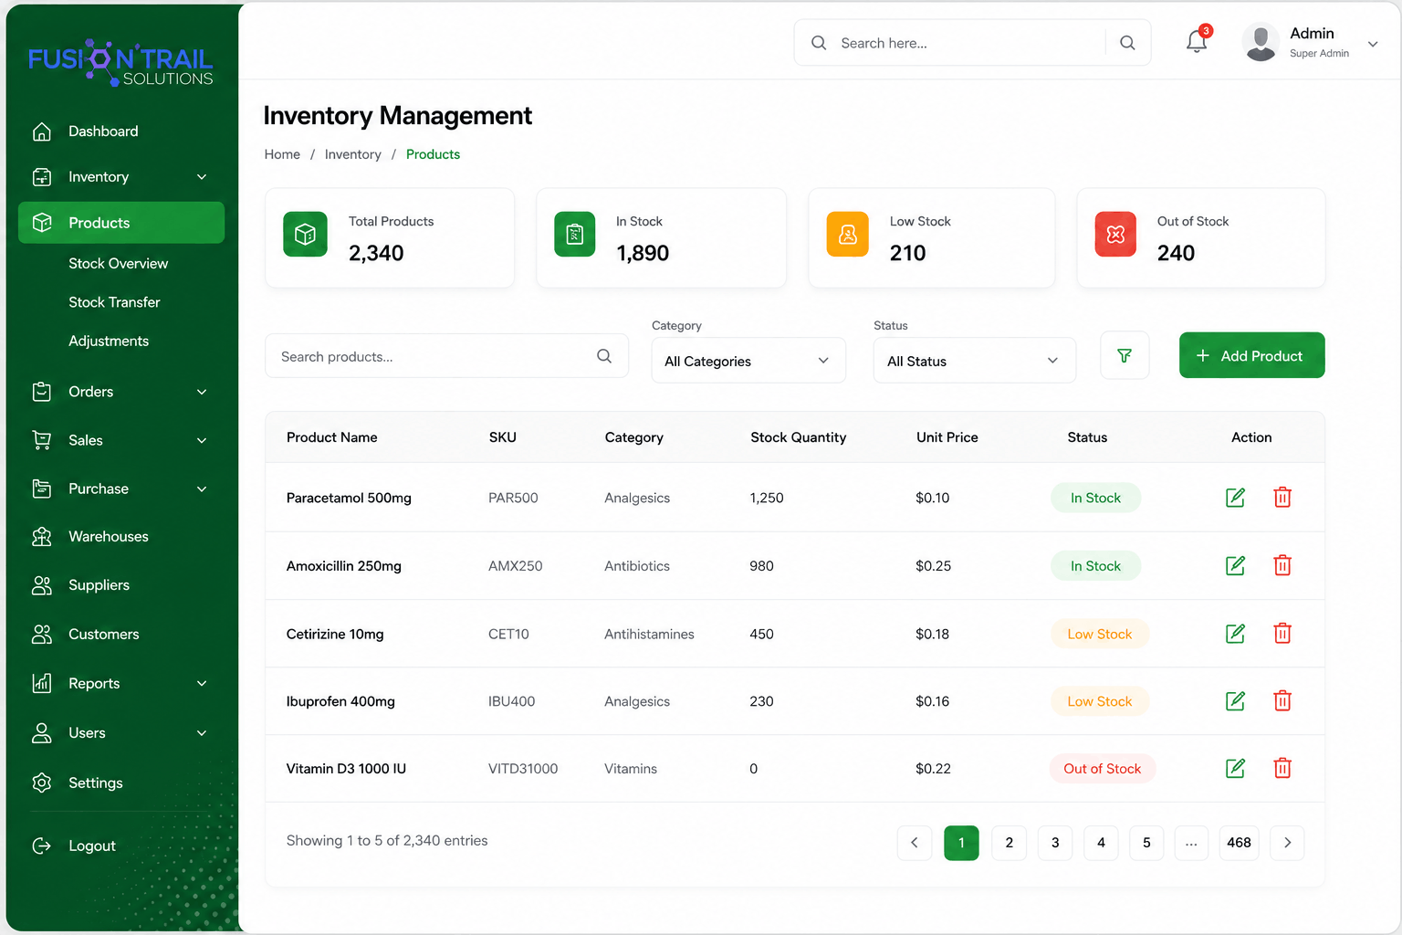The width and height of the screenshot is (1402, 935).
Task: Expand the Users sidebar chevron
Action: [202, 732]
